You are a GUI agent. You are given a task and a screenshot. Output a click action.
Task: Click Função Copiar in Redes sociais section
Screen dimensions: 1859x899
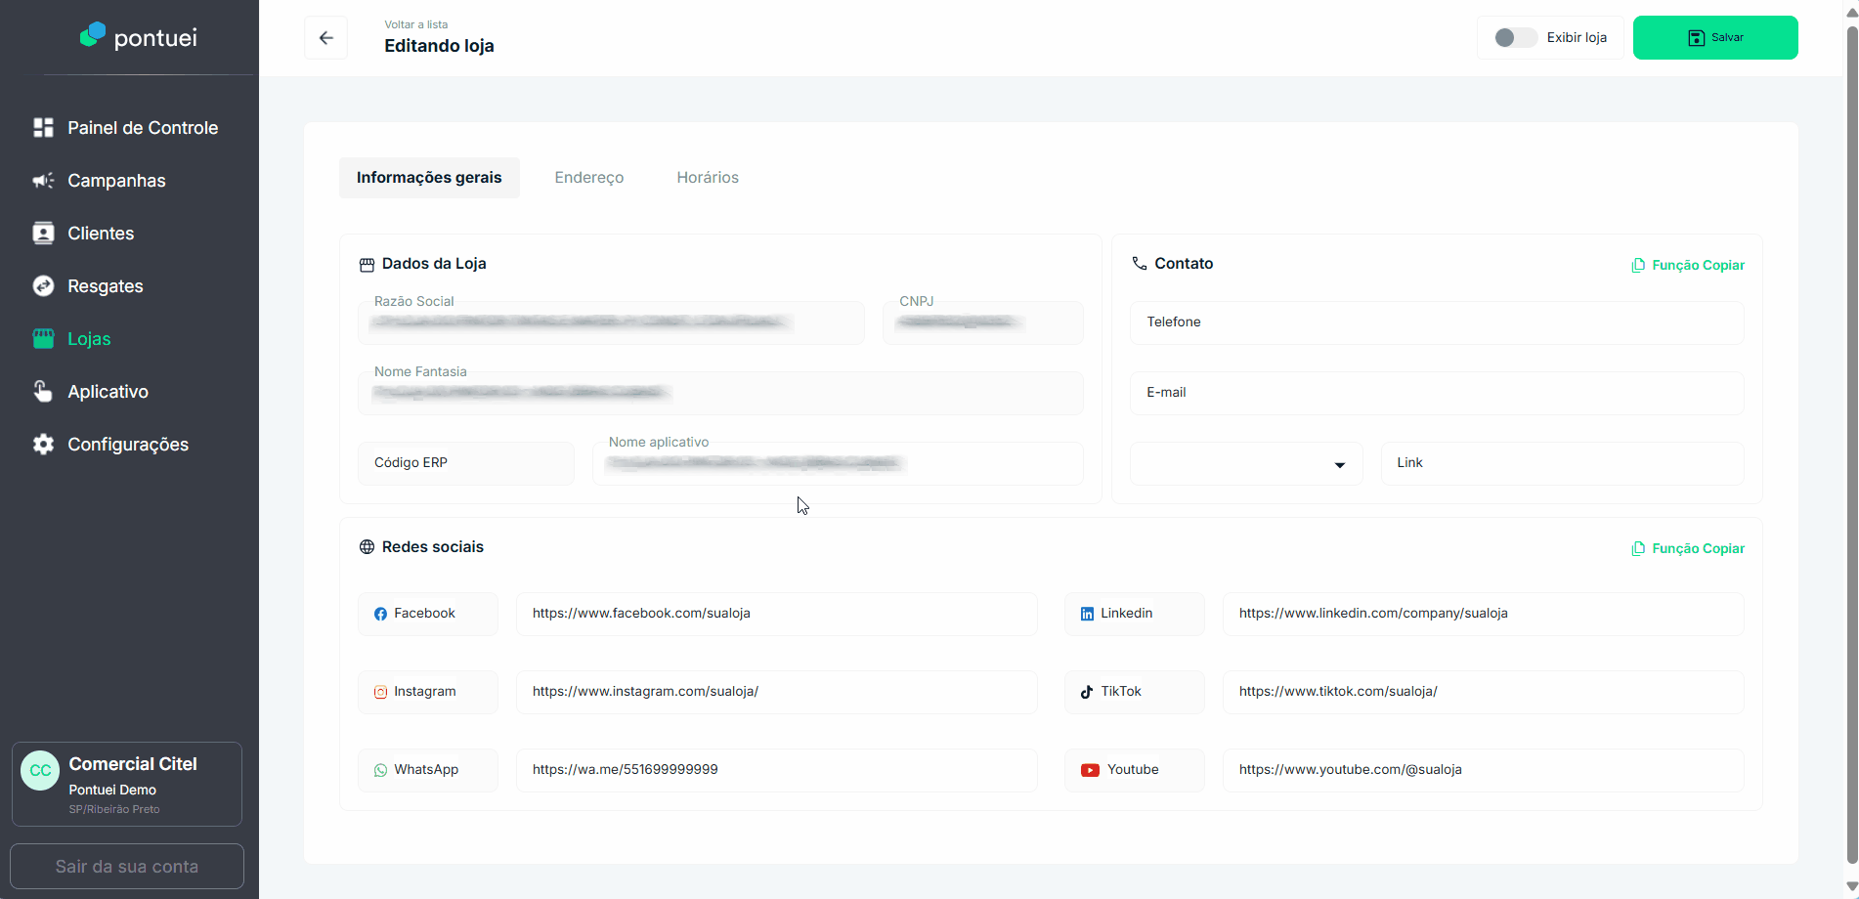click(x=1688, y=549)
